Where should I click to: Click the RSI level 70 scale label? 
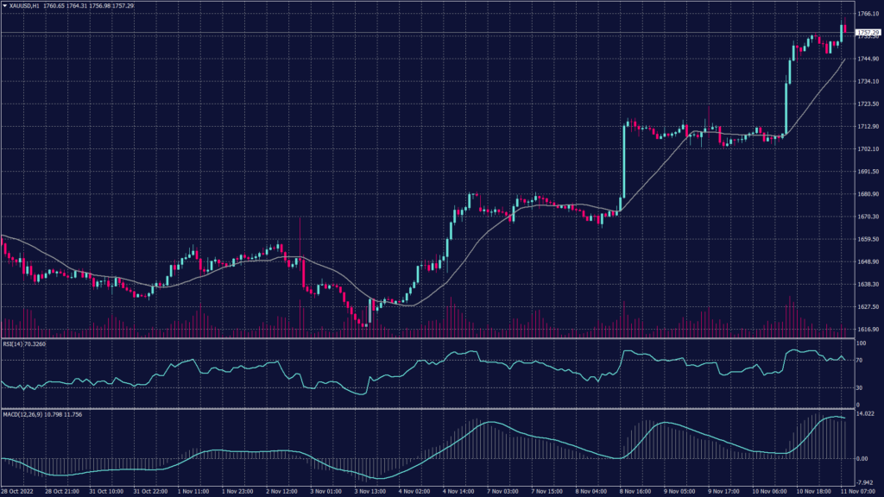click(x=858, y=359)
